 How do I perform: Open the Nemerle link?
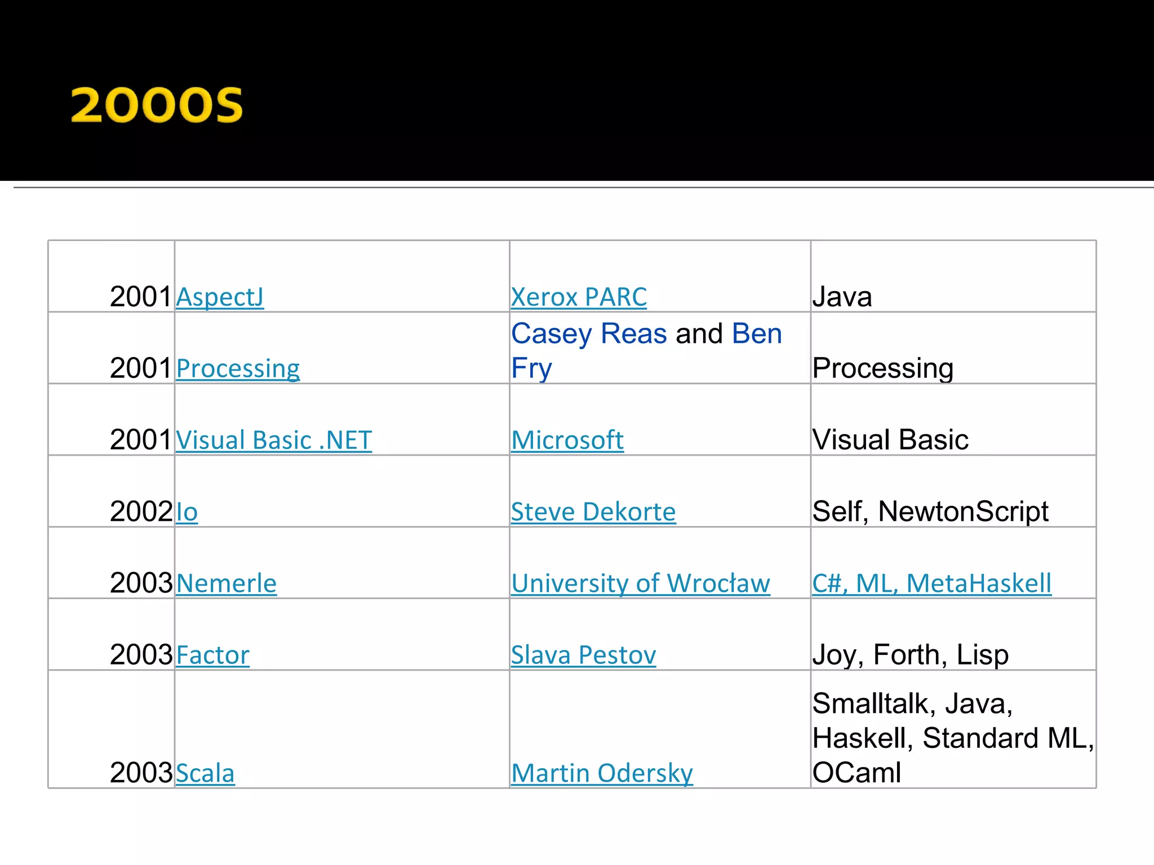227,583
